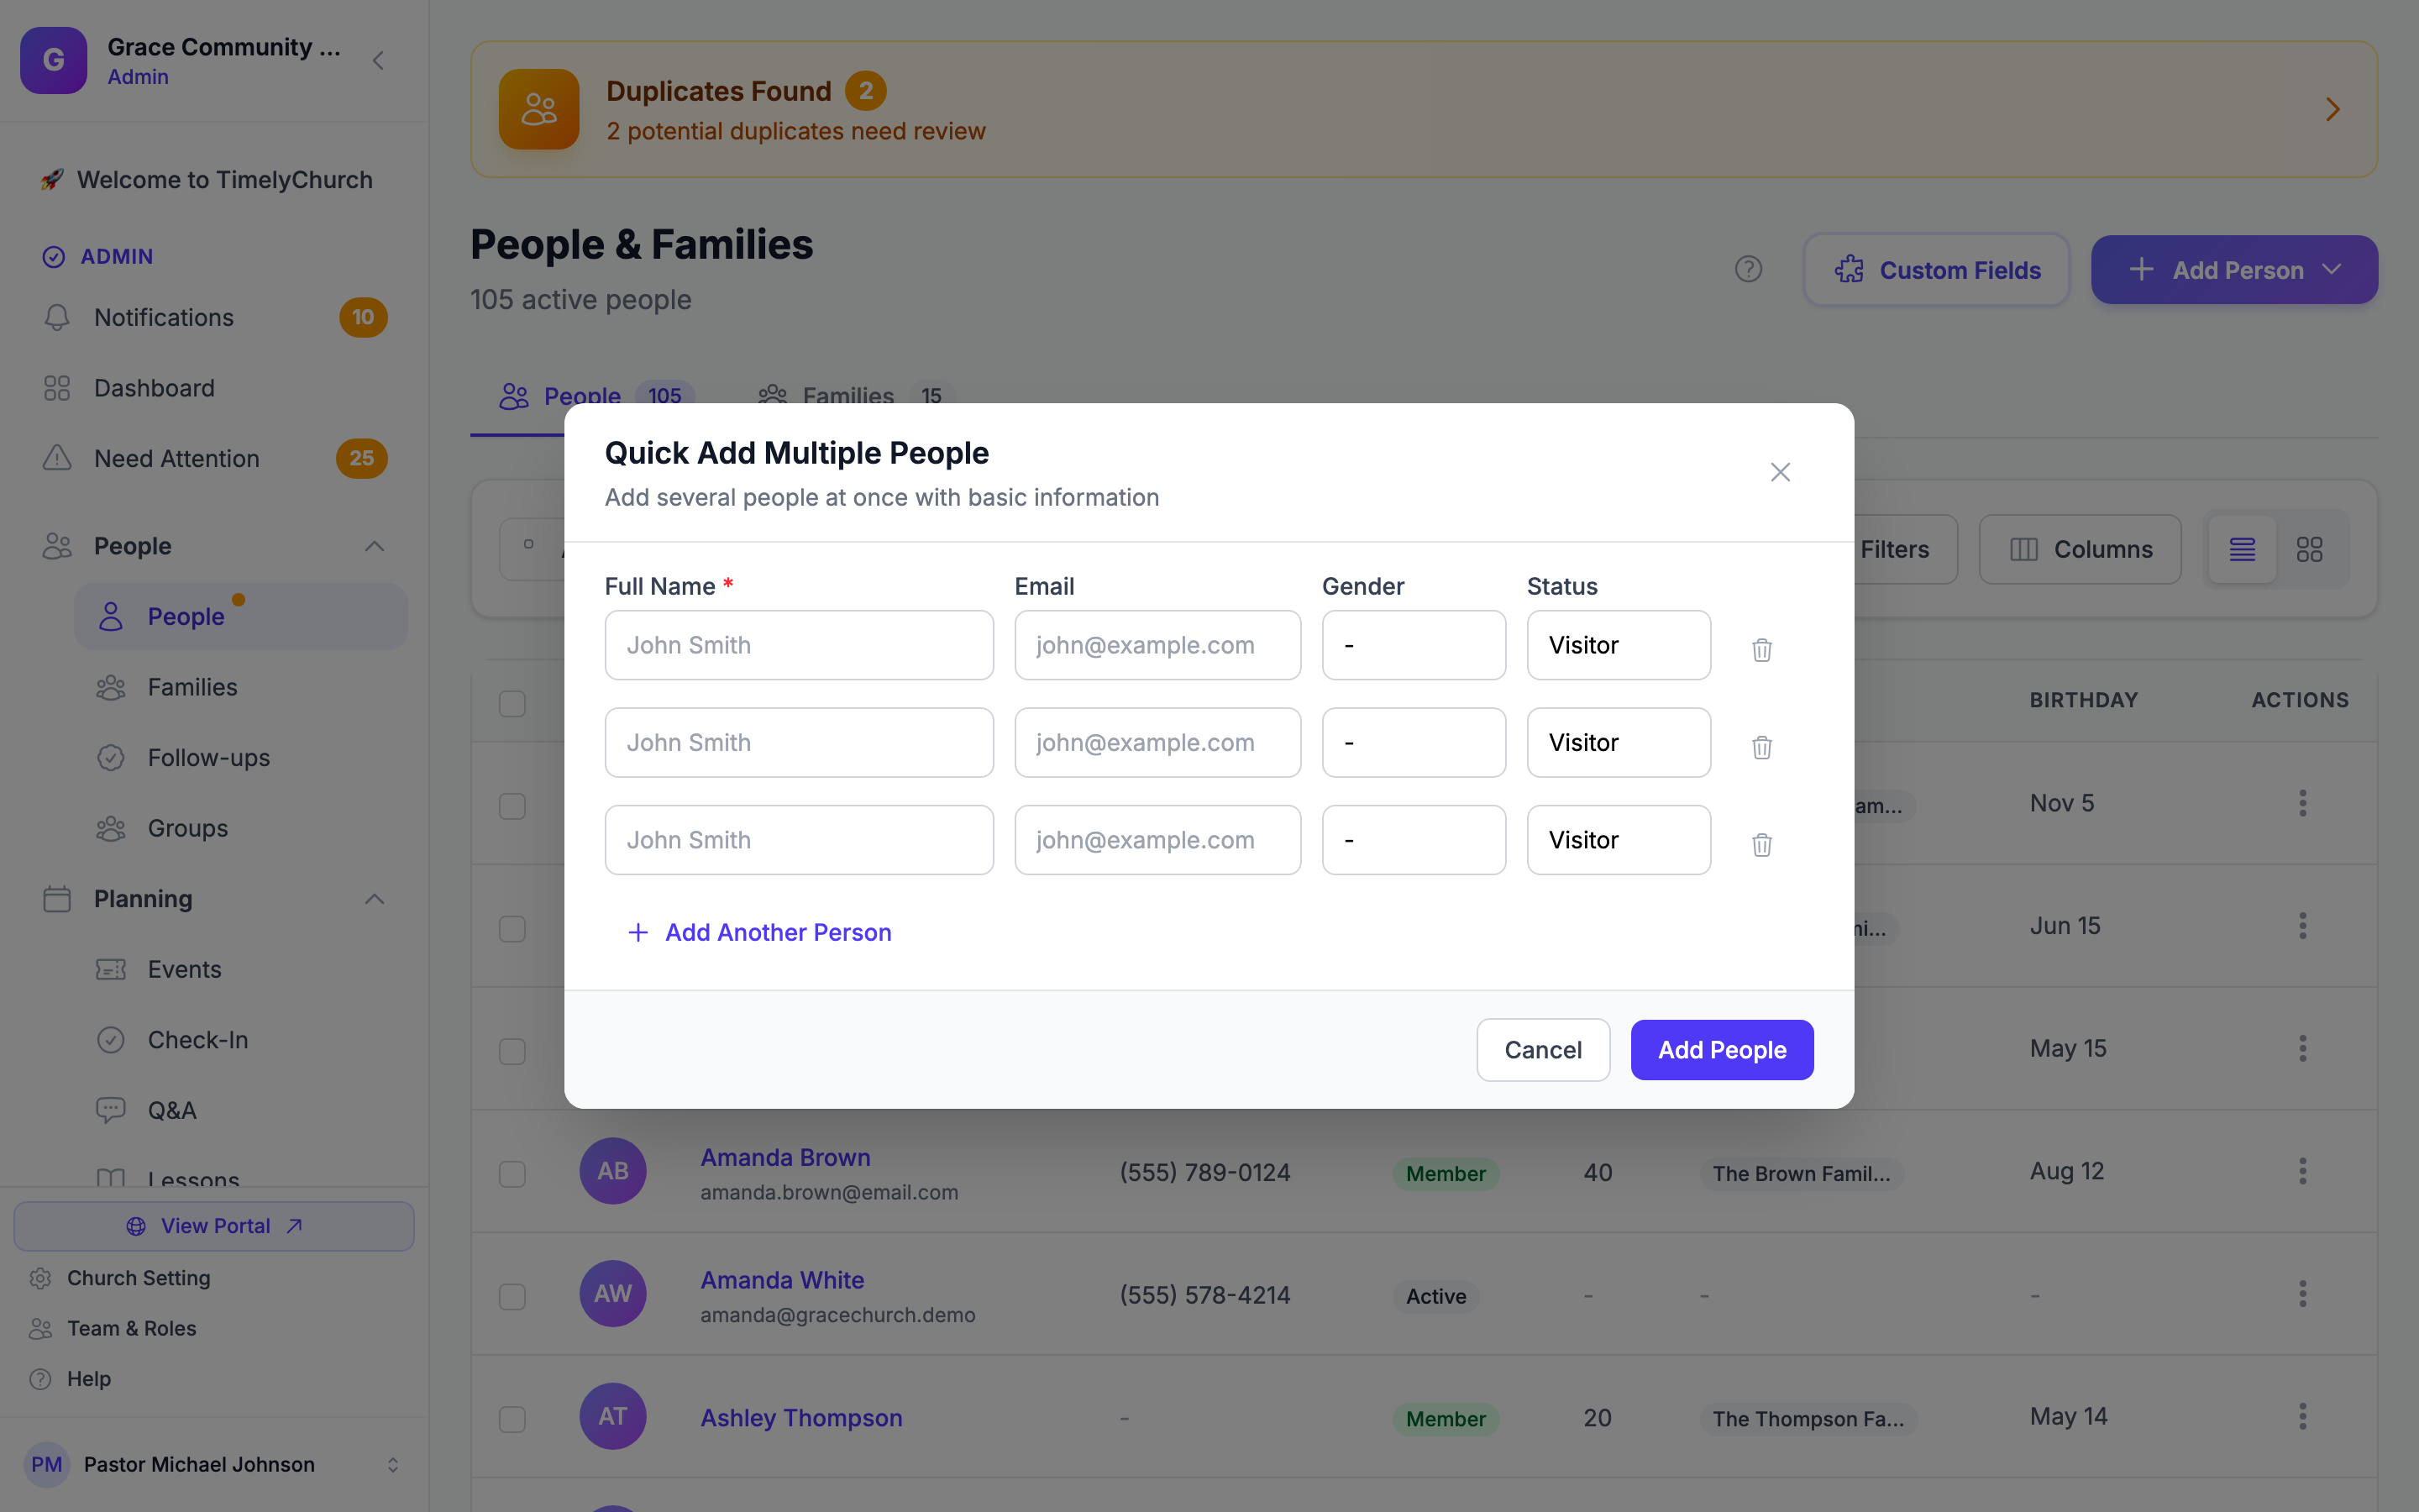Switch to grid view icon
This screenshot has height=1512, width=2419.
pos(2309,549)
